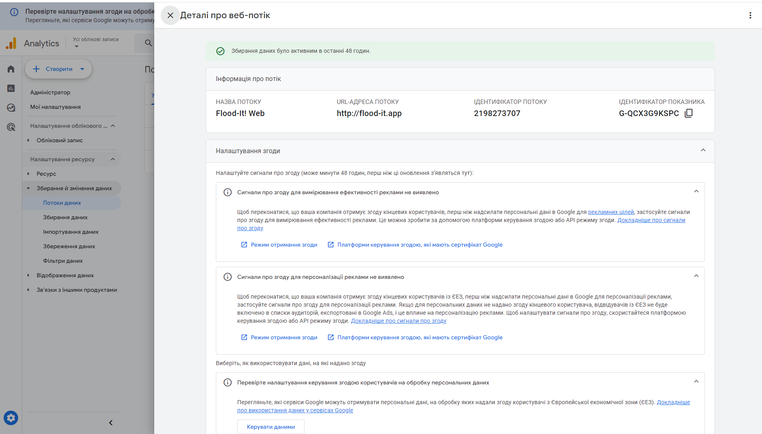Open Адміністратор in the sidebar
The image size is (762, 434).
click(50, 92)
